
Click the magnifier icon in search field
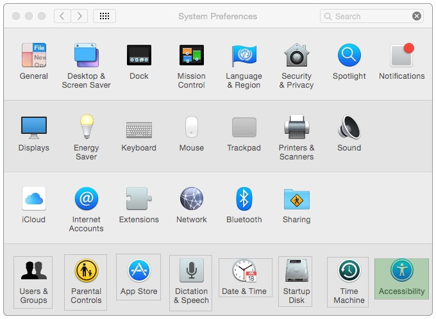[x=328, y=16]
